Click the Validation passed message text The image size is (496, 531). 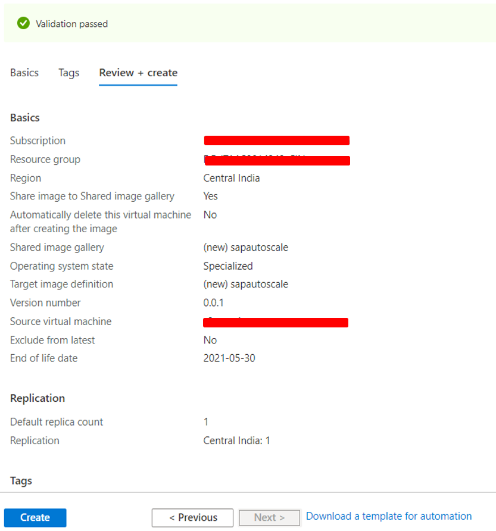72,24
